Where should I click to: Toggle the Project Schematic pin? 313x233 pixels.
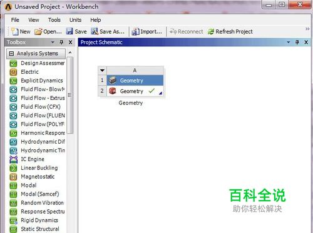[x=297, y=42]
